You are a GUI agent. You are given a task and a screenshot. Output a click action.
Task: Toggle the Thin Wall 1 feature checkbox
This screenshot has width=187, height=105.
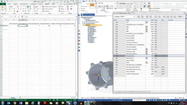[89, 30]
